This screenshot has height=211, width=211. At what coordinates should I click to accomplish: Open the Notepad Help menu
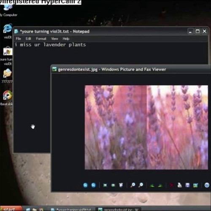(66, 38)
